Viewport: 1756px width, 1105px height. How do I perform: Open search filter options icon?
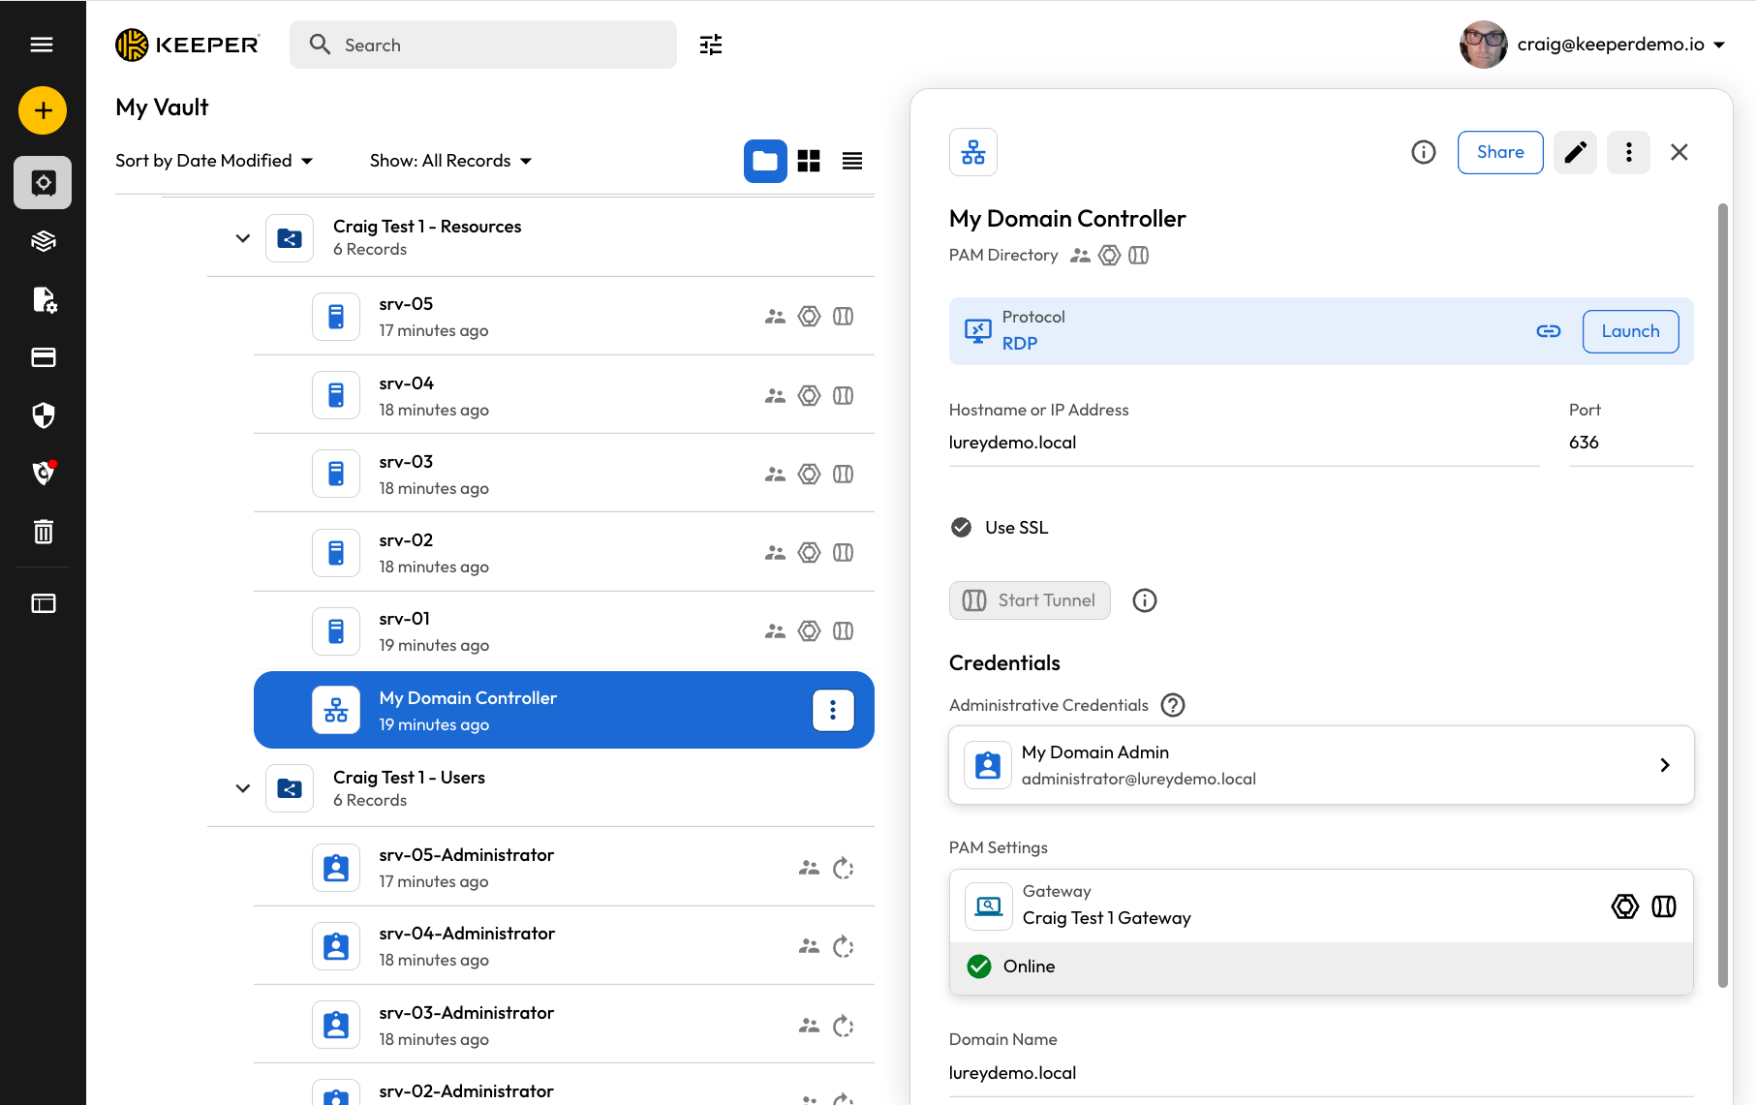pyautogui.click(x=711, y=45)
